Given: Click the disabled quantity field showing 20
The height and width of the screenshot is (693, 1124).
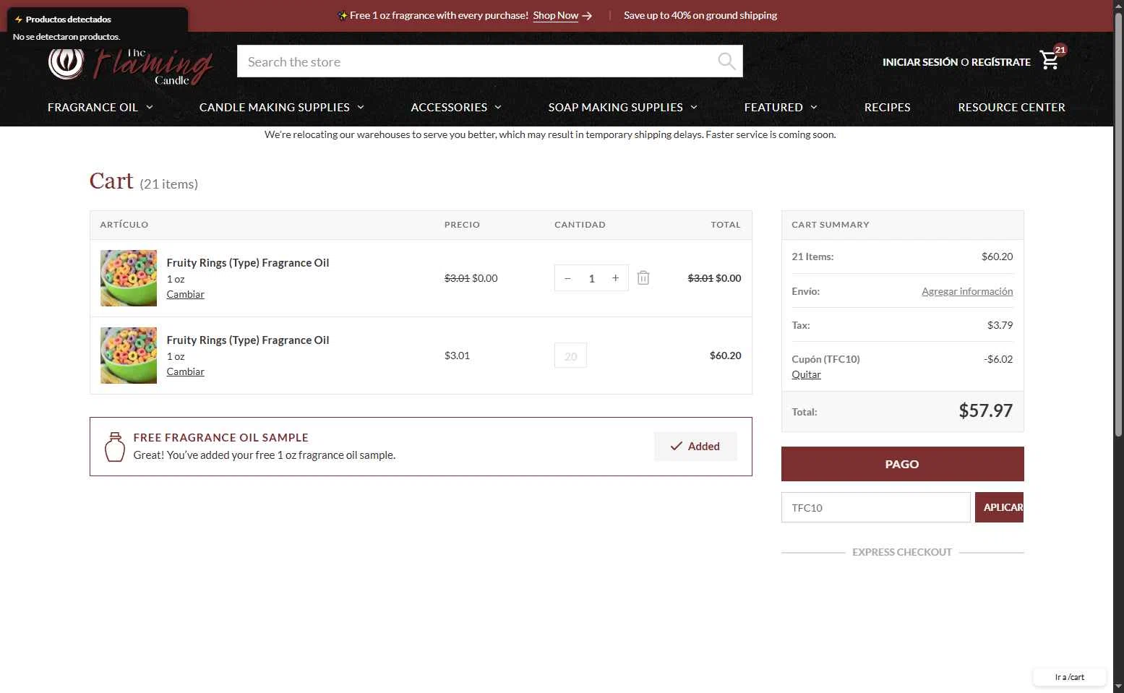Looking at the screenshot, I should (570, 356).
